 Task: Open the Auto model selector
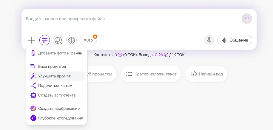88,40
